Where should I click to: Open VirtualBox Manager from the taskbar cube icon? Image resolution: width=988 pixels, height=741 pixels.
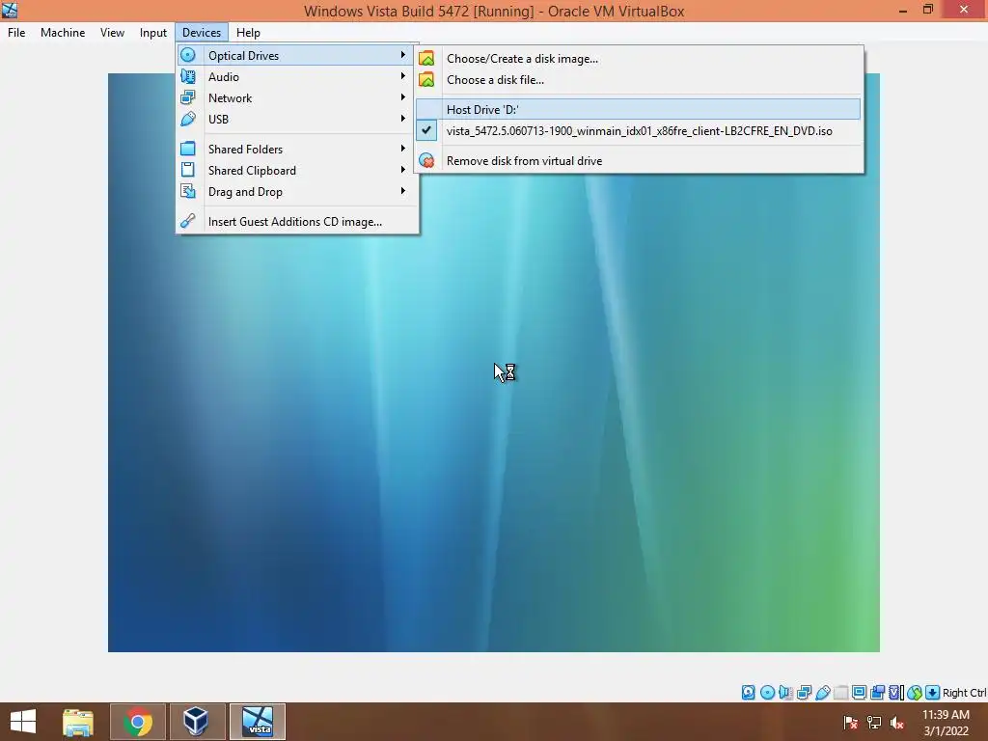196,722
